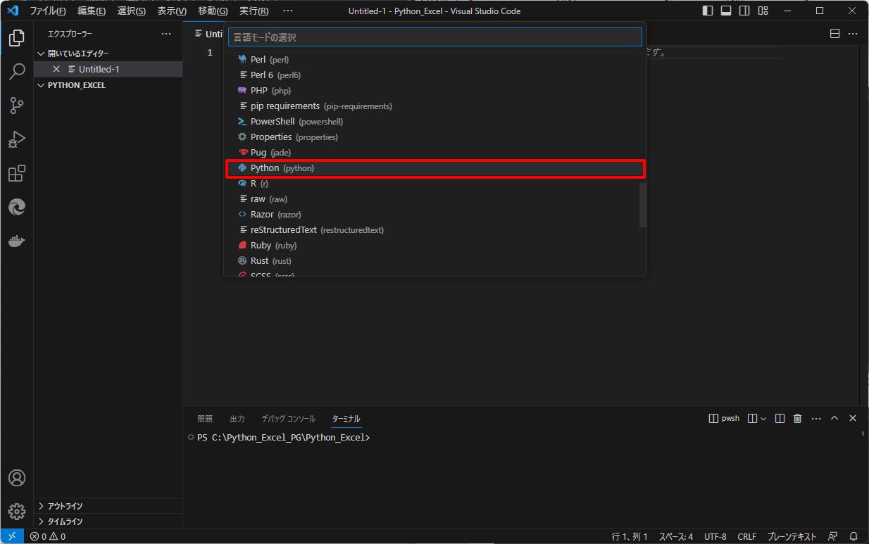Viewport: 869px width, 544px height.
Task: Maximize the panel with the up chevron
Action: 834,418
